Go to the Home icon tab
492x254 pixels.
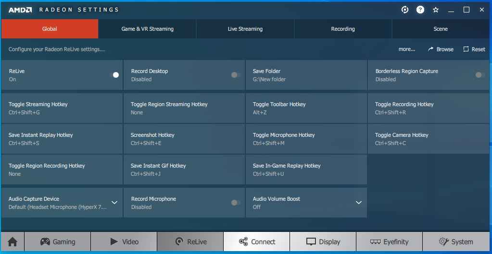click(x=13, y=242)
